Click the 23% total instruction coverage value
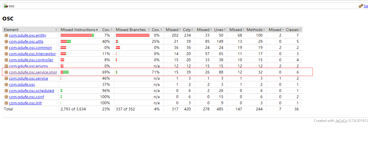 click(x=106, y=109)
